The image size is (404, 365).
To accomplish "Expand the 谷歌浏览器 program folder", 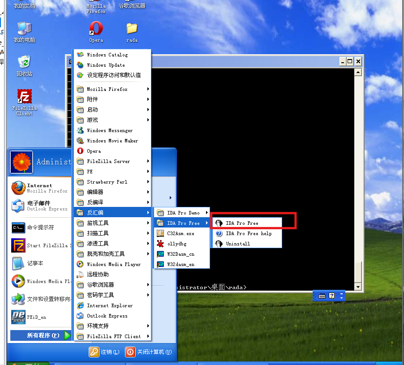I will click(112, 285).
